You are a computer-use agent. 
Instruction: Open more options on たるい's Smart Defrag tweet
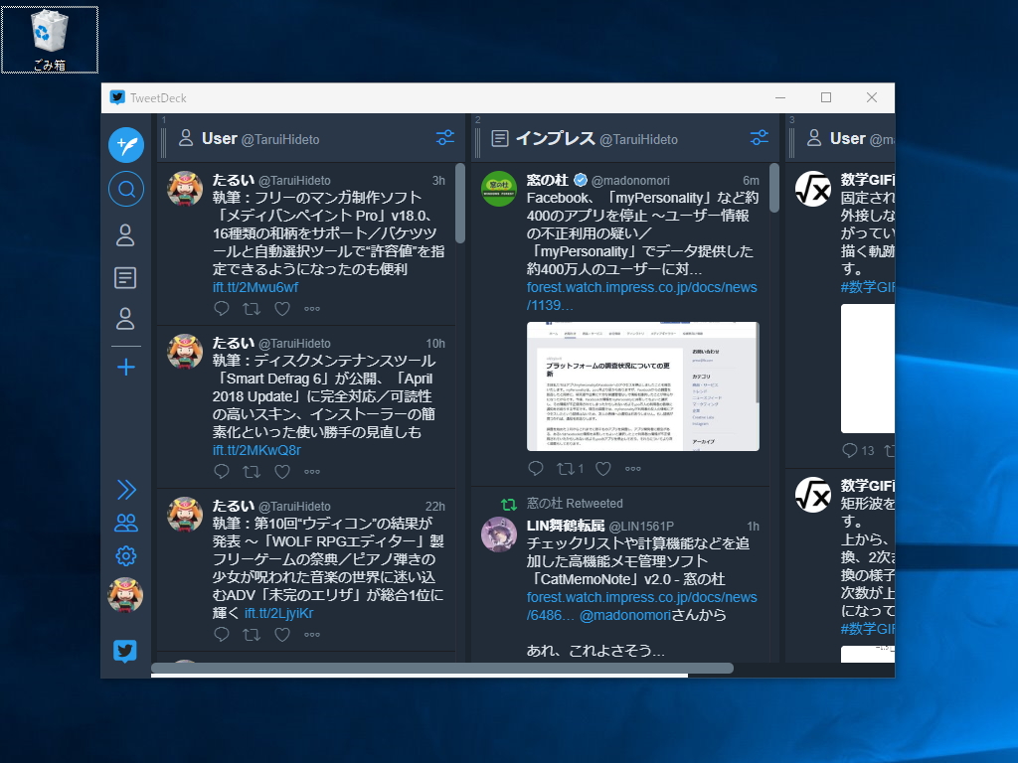[313, 470]
